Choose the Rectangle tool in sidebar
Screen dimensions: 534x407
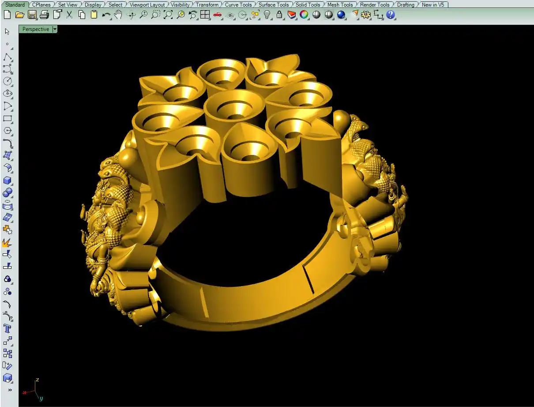pyautogui.click(x=8, y=118)
